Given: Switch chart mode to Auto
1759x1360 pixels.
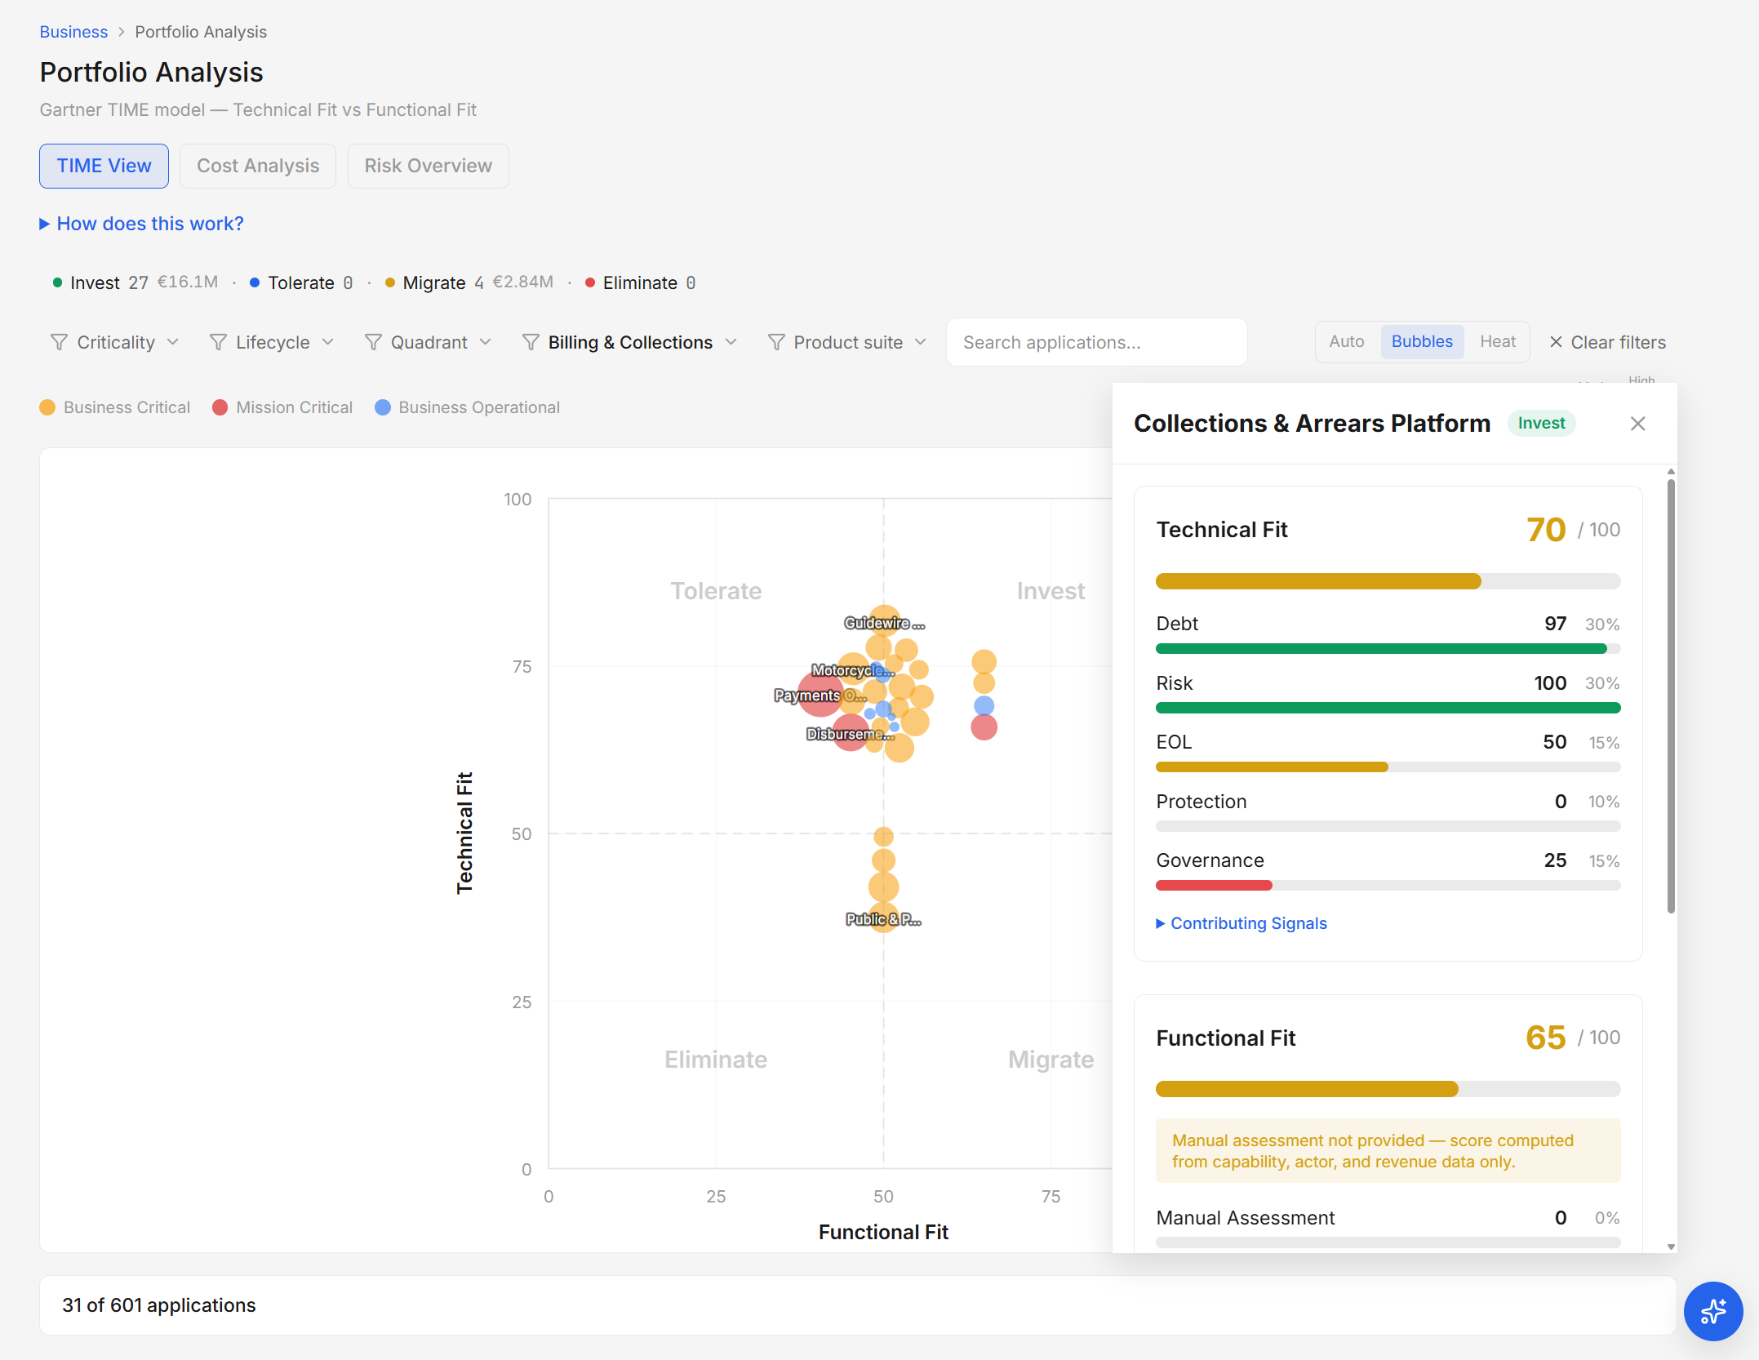Looking at the screenshot, I should coord(1347,341).
